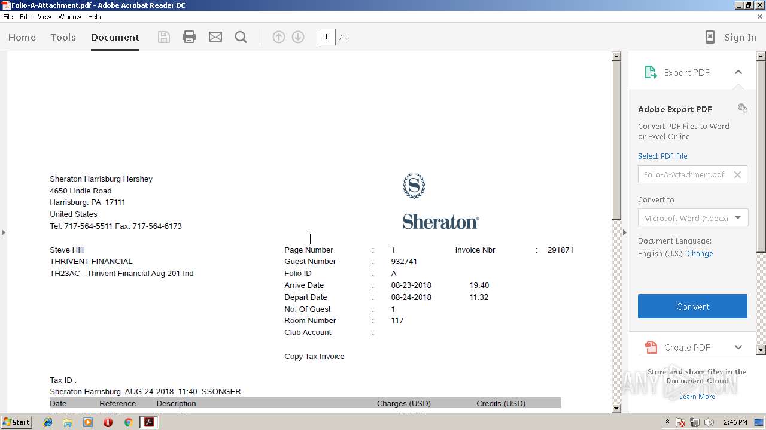Open the File menu

(x=8, y=17)
